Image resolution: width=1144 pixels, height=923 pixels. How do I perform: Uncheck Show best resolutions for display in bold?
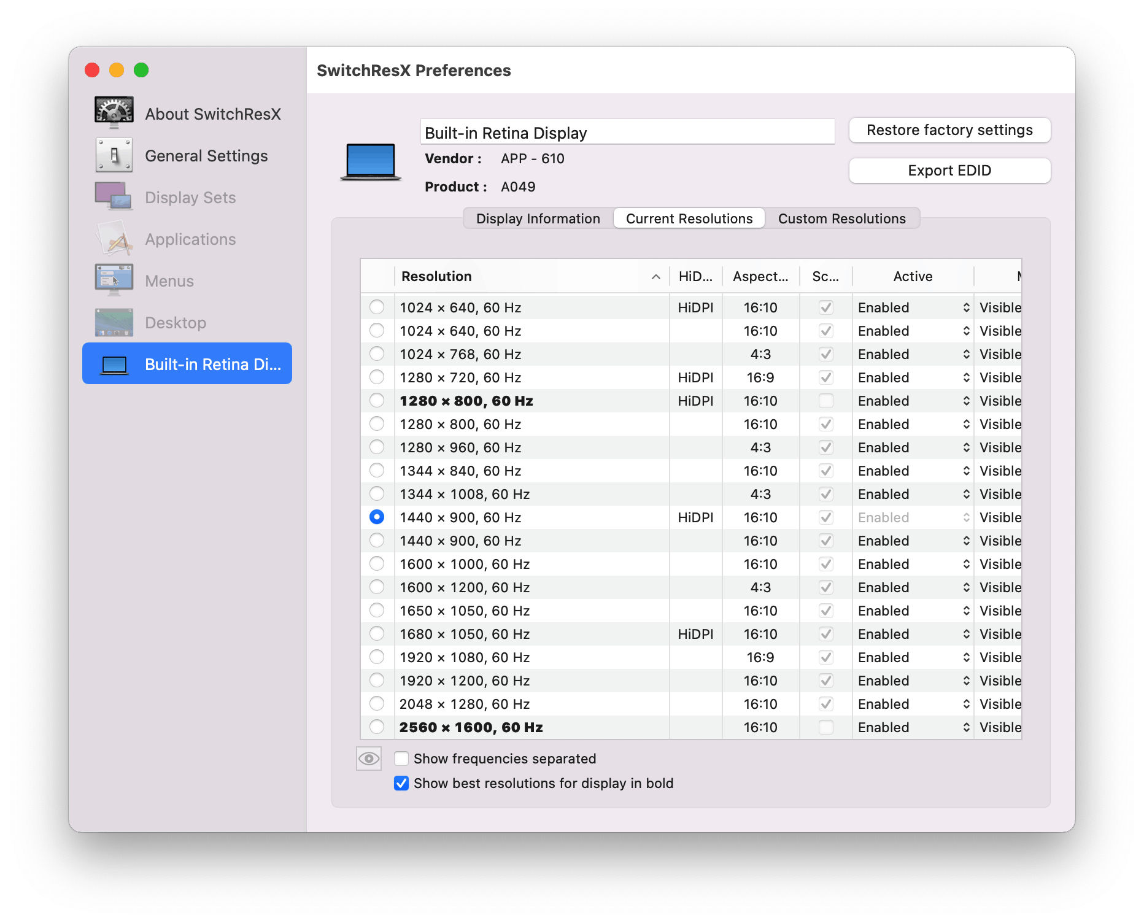click(401, 783)
